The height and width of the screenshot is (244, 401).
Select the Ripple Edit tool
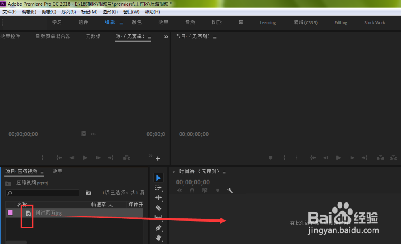pos(158,198)
